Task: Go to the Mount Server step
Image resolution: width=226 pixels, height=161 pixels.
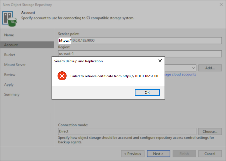Action: [15, 65]
